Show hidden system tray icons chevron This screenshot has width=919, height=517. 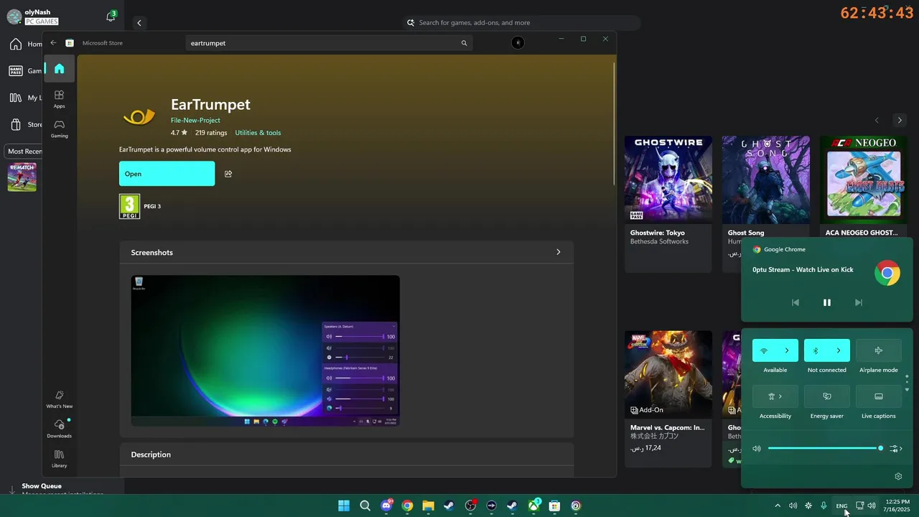(777, 506)
